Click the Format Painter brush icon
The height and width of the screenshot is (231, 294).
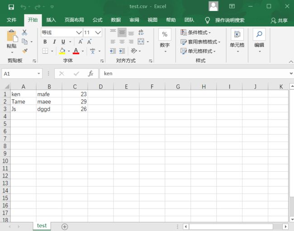pos(25,51)
